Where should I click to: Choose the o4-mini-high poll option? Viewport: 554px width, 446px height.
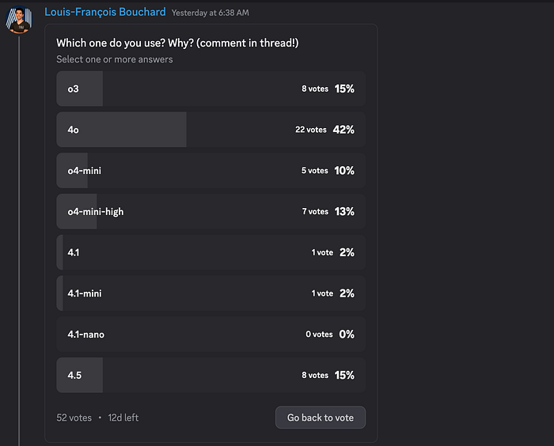tap(211, 212)
